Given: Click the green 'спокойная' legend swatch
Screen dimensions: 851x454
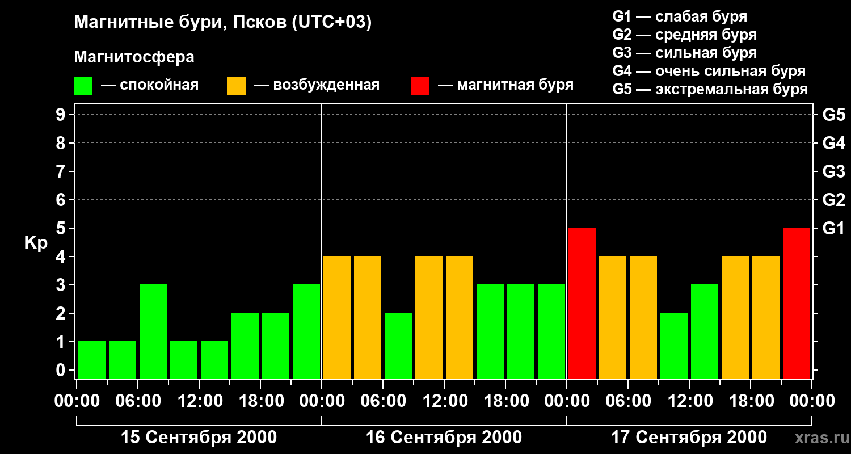Looking at the screenshot, I should point(83,86).
